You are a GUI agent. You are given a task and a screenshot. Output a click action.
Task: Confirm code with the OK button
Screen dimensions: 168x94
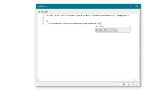click(124, 84)
